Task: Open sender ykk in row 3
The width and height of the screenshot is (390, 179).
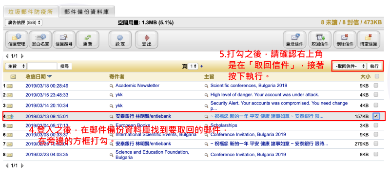Action: [119, 106]
